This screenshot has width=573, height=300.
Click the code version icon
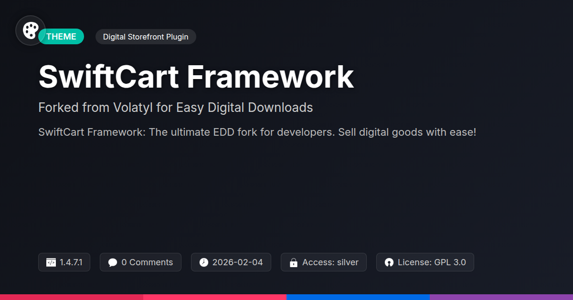pos(51,262)
